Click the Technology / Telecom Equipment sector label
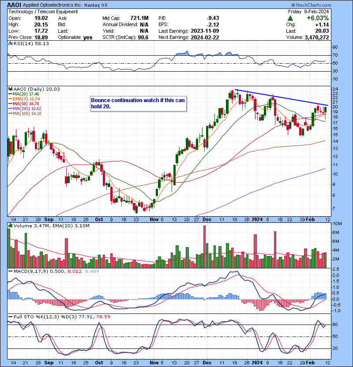The height and width of the screenshot is (367, 353). [x=43, y=11]
